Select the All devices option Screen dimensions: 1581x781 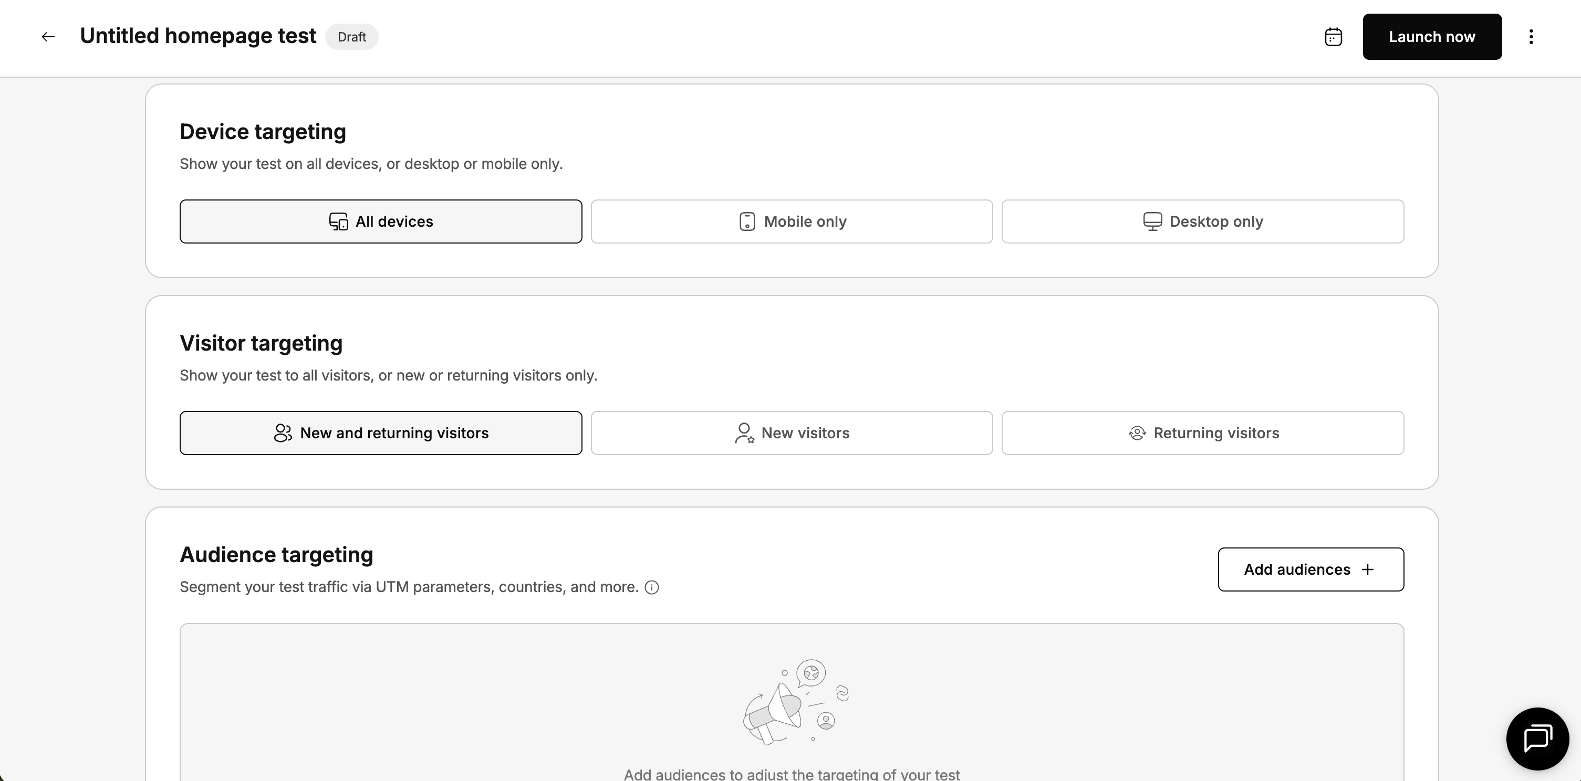380,221
